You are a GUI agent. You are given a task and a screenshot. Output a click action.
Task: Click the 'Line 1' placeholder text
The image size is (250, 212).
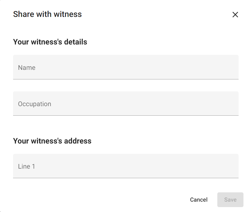[26, 166]
